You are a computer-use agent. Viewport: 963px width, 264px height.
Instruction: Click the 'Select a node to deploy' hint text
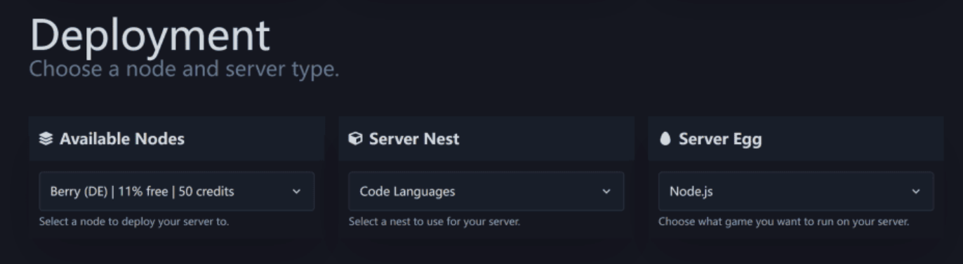point(134,222)
